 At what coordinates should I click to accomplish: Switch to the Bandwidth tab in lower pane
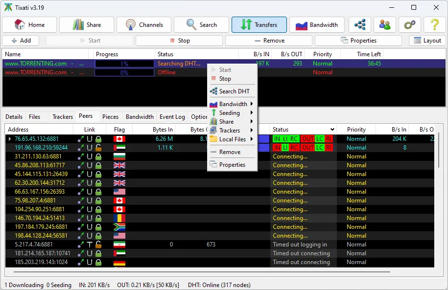[x=140, y=117]
